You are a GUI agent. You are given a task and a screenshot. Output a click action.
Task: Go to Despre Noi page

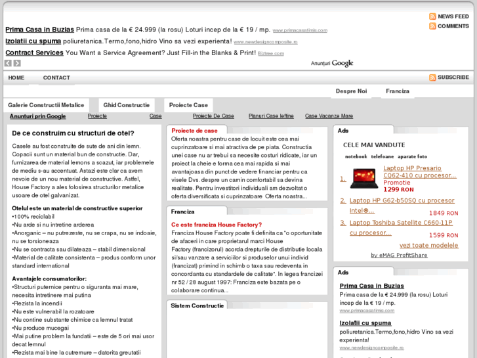click(x=351, y=91)
